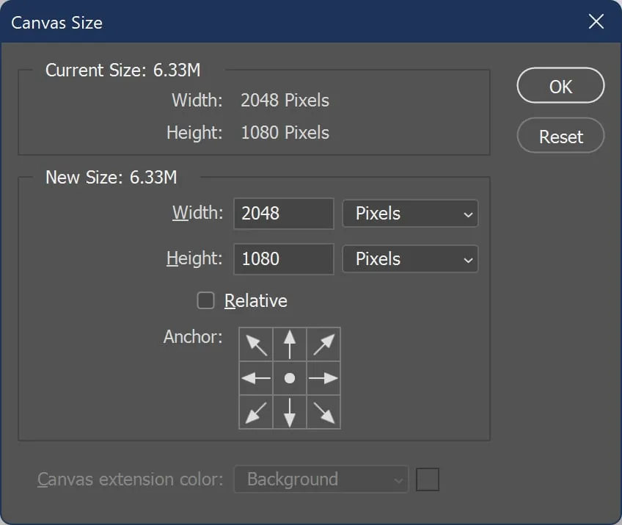Set anchor to bottom-right arrow

(x=323, y=412)
